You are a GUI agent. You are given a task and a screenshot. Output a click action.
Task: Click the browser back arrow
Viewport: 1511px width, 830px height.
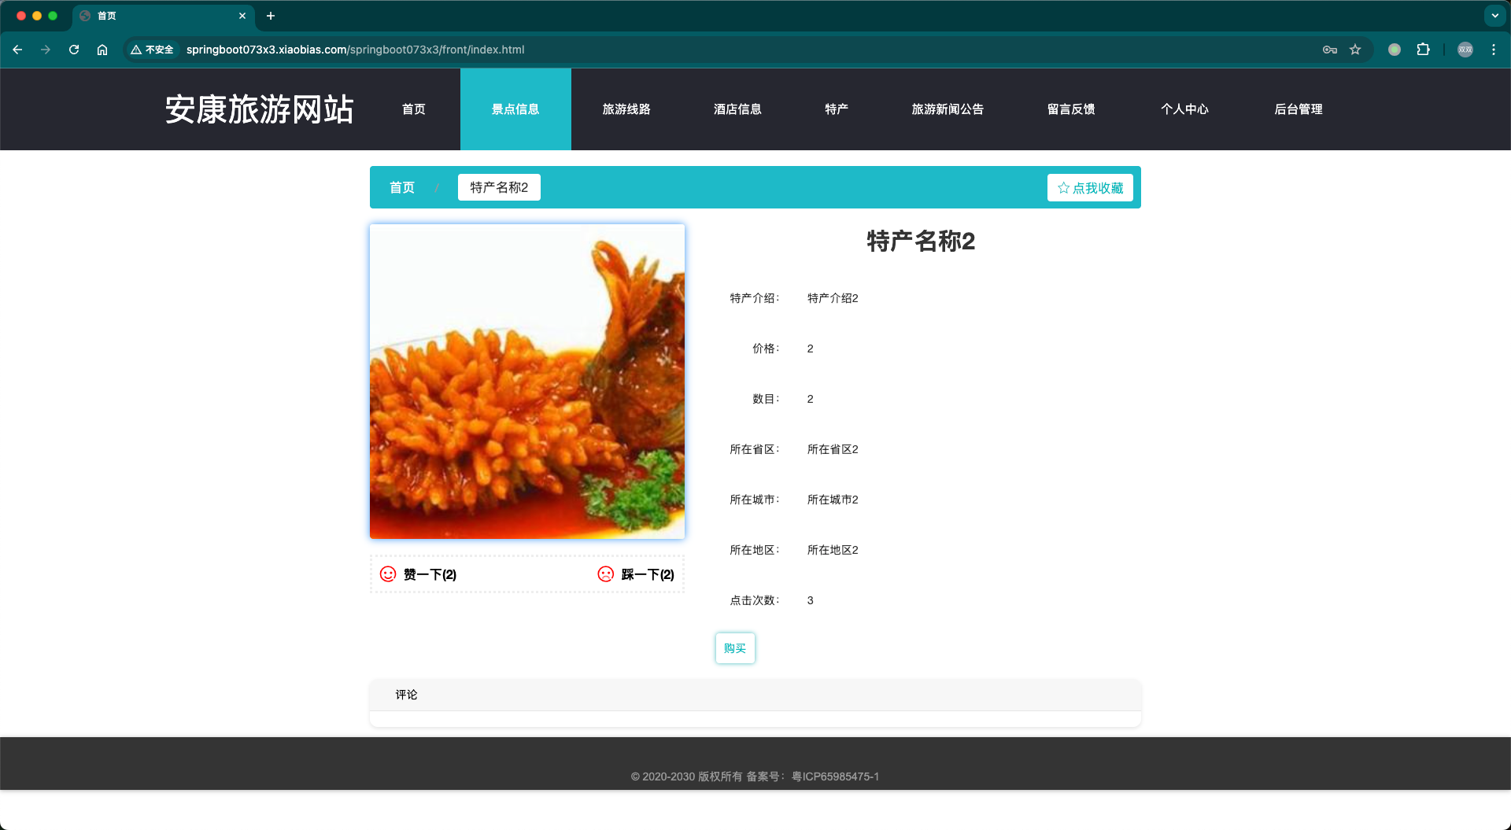point(17,50)
